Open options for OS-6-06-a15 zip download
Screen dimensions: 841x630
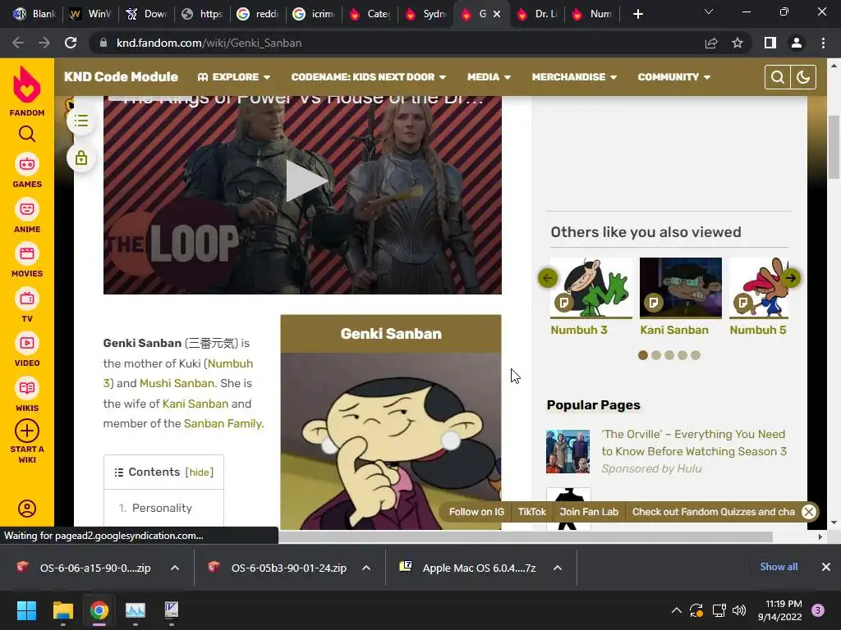coord(175,568)
